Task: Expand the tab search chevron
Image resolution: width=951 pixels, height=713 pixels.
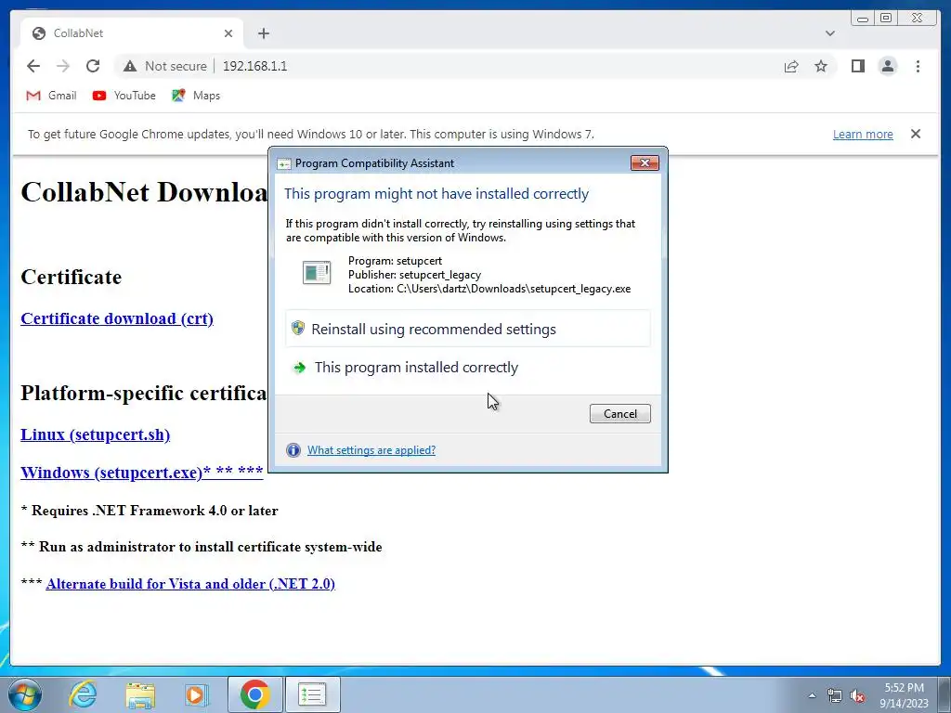Action: pyautogui.click(x=829, y=33)
